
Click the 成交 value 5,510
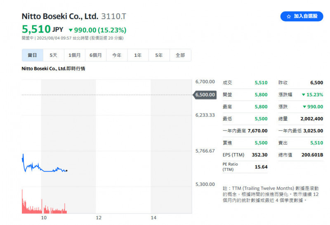pos(261,83)
